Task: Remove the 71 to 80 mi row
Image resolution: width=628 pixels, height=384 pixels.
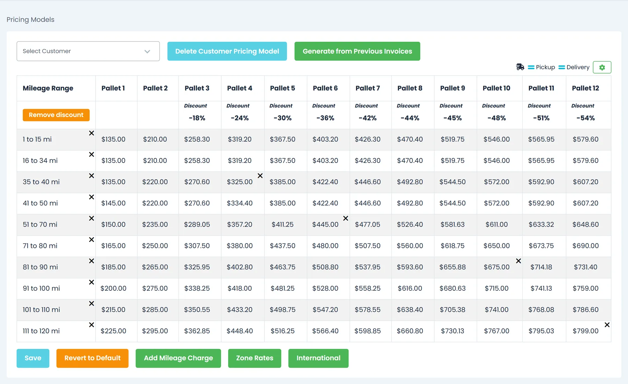Action: 91,240
